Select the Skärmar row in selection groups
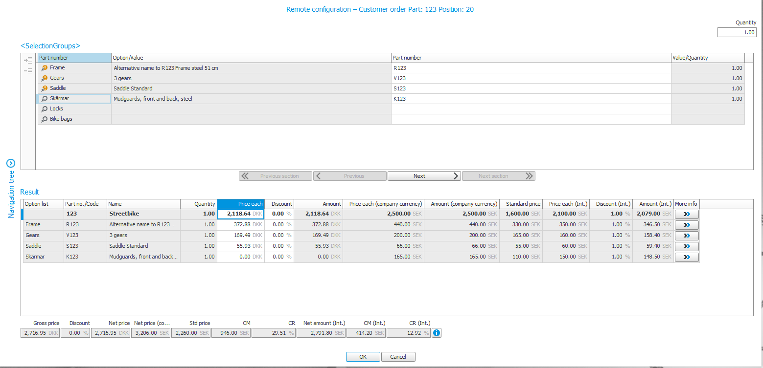763x368 pixels. click(x=74, y=99)
